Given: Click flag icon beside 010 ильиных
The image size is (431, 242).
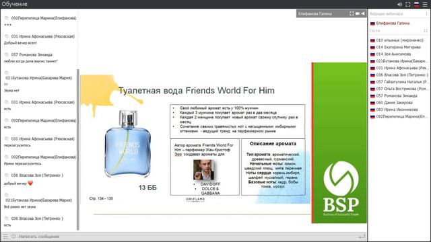Looking at the screenshot, I should pos(372,40).
